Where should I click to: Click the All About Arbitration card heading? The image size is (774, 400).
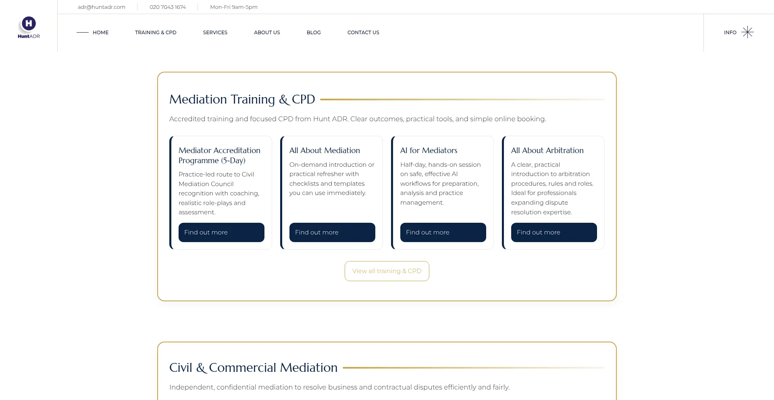[547, 150]
